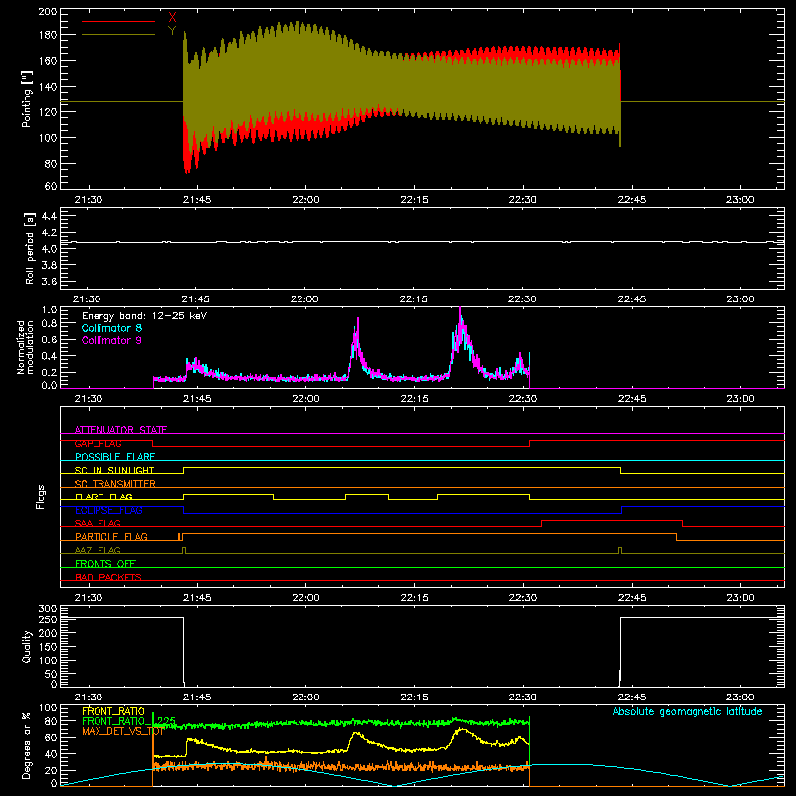
Task: Click the 22:30 time label under modulation plot
Action: coord(523,399)
